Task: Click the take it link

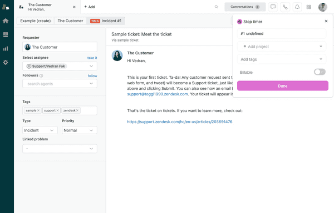Action: (x=92, y=58)
